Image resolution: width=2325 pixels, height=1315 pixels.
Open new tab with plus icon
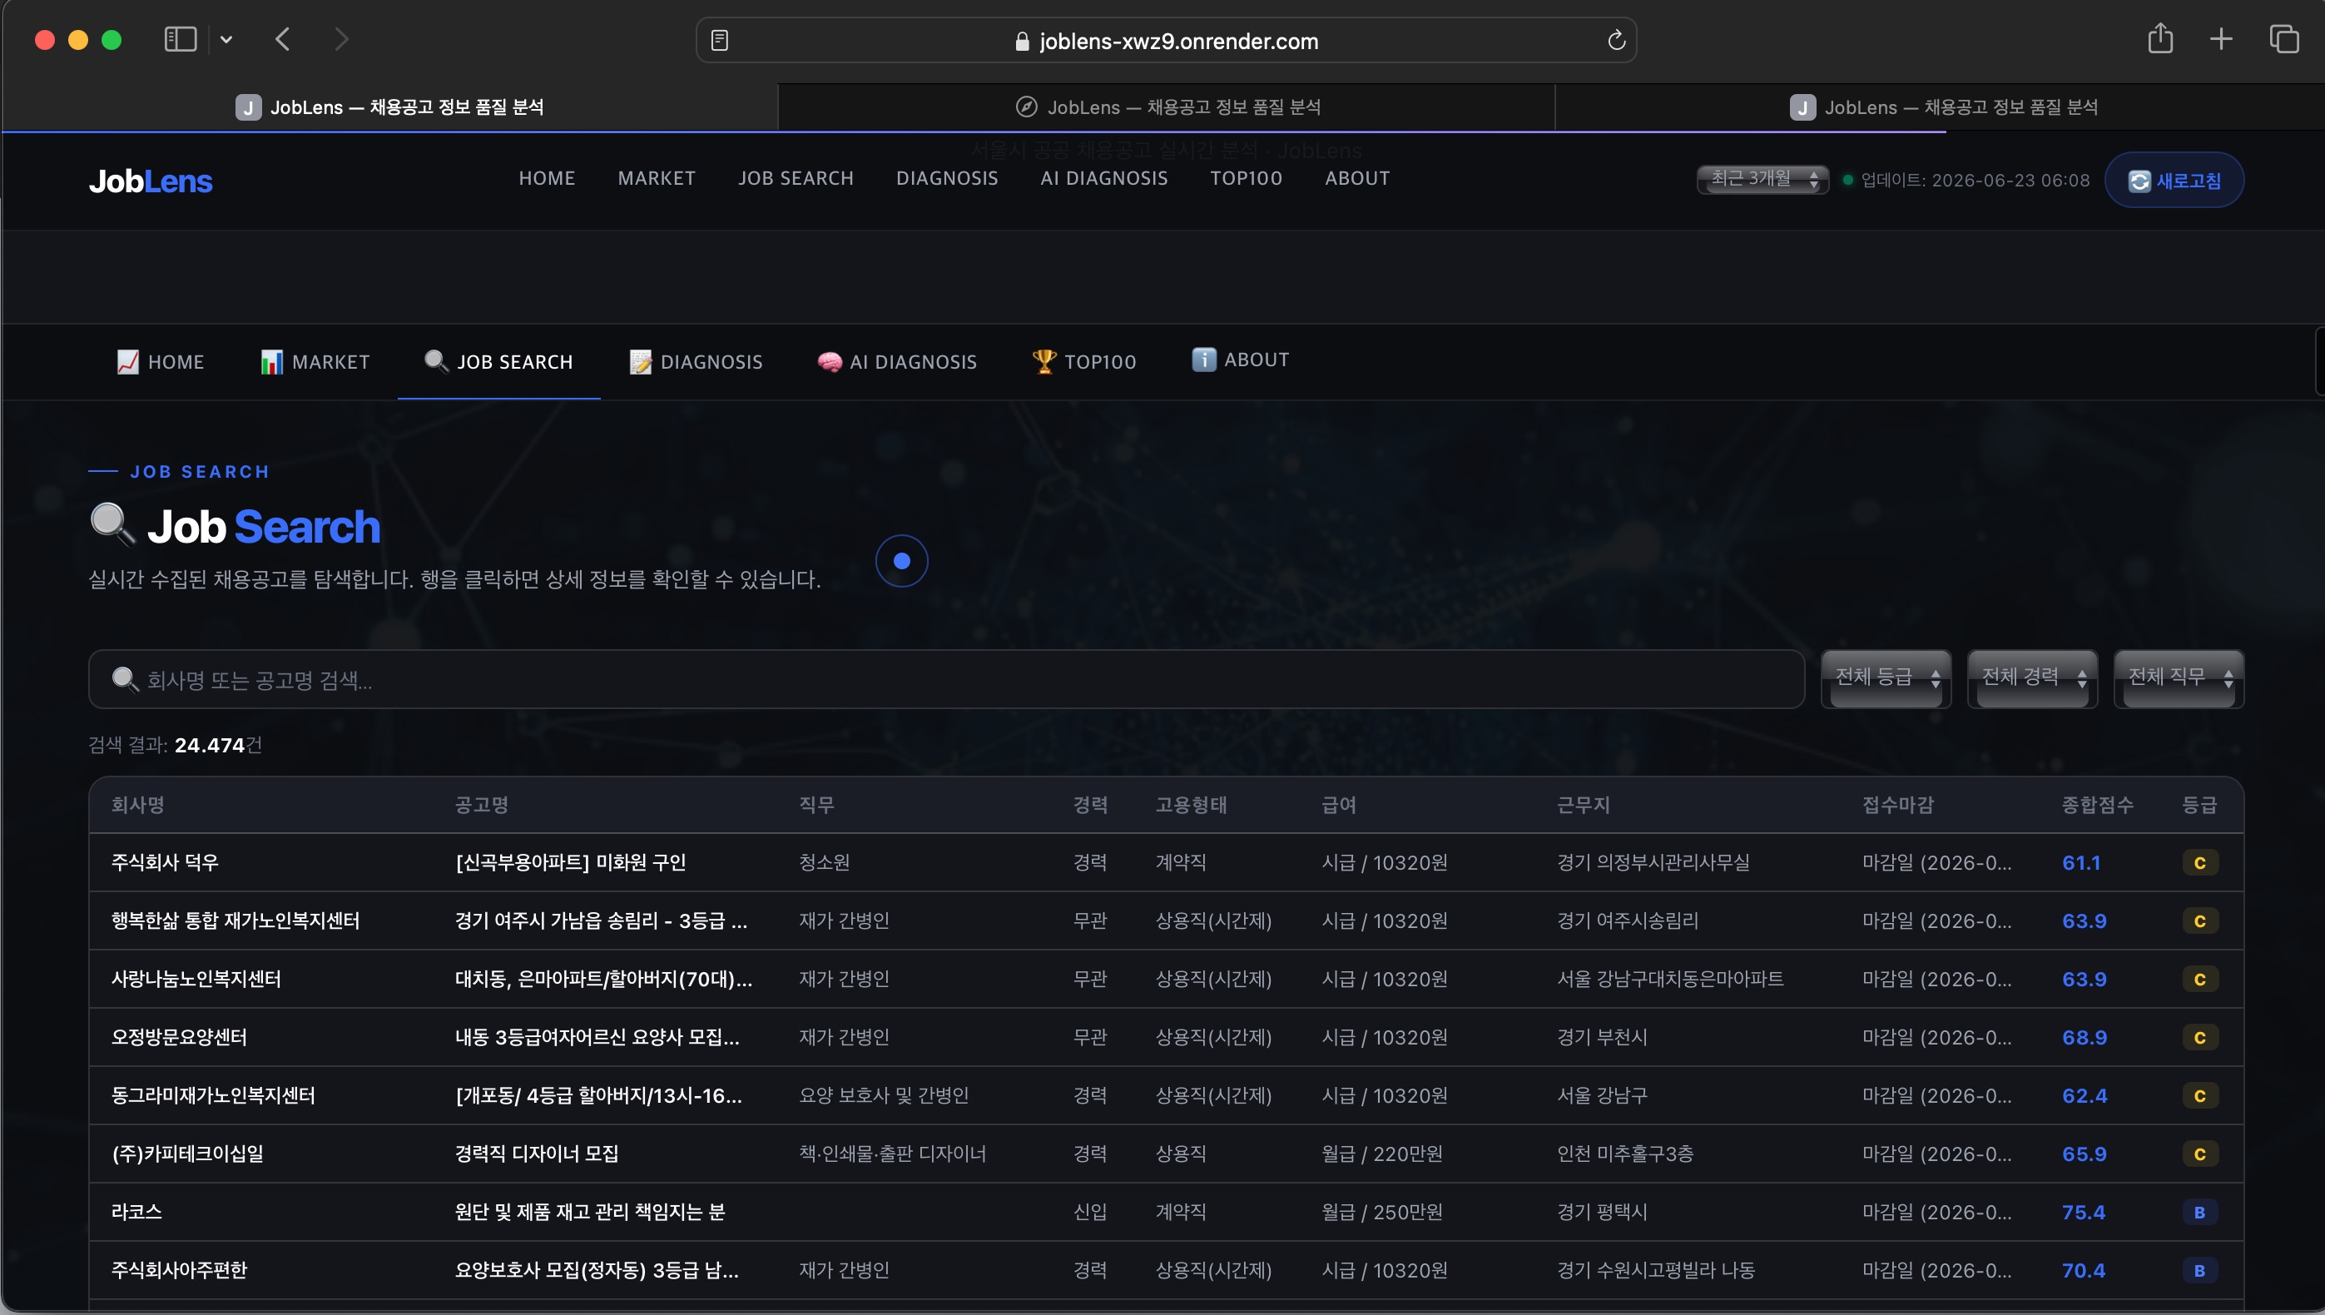point(2221,39)
